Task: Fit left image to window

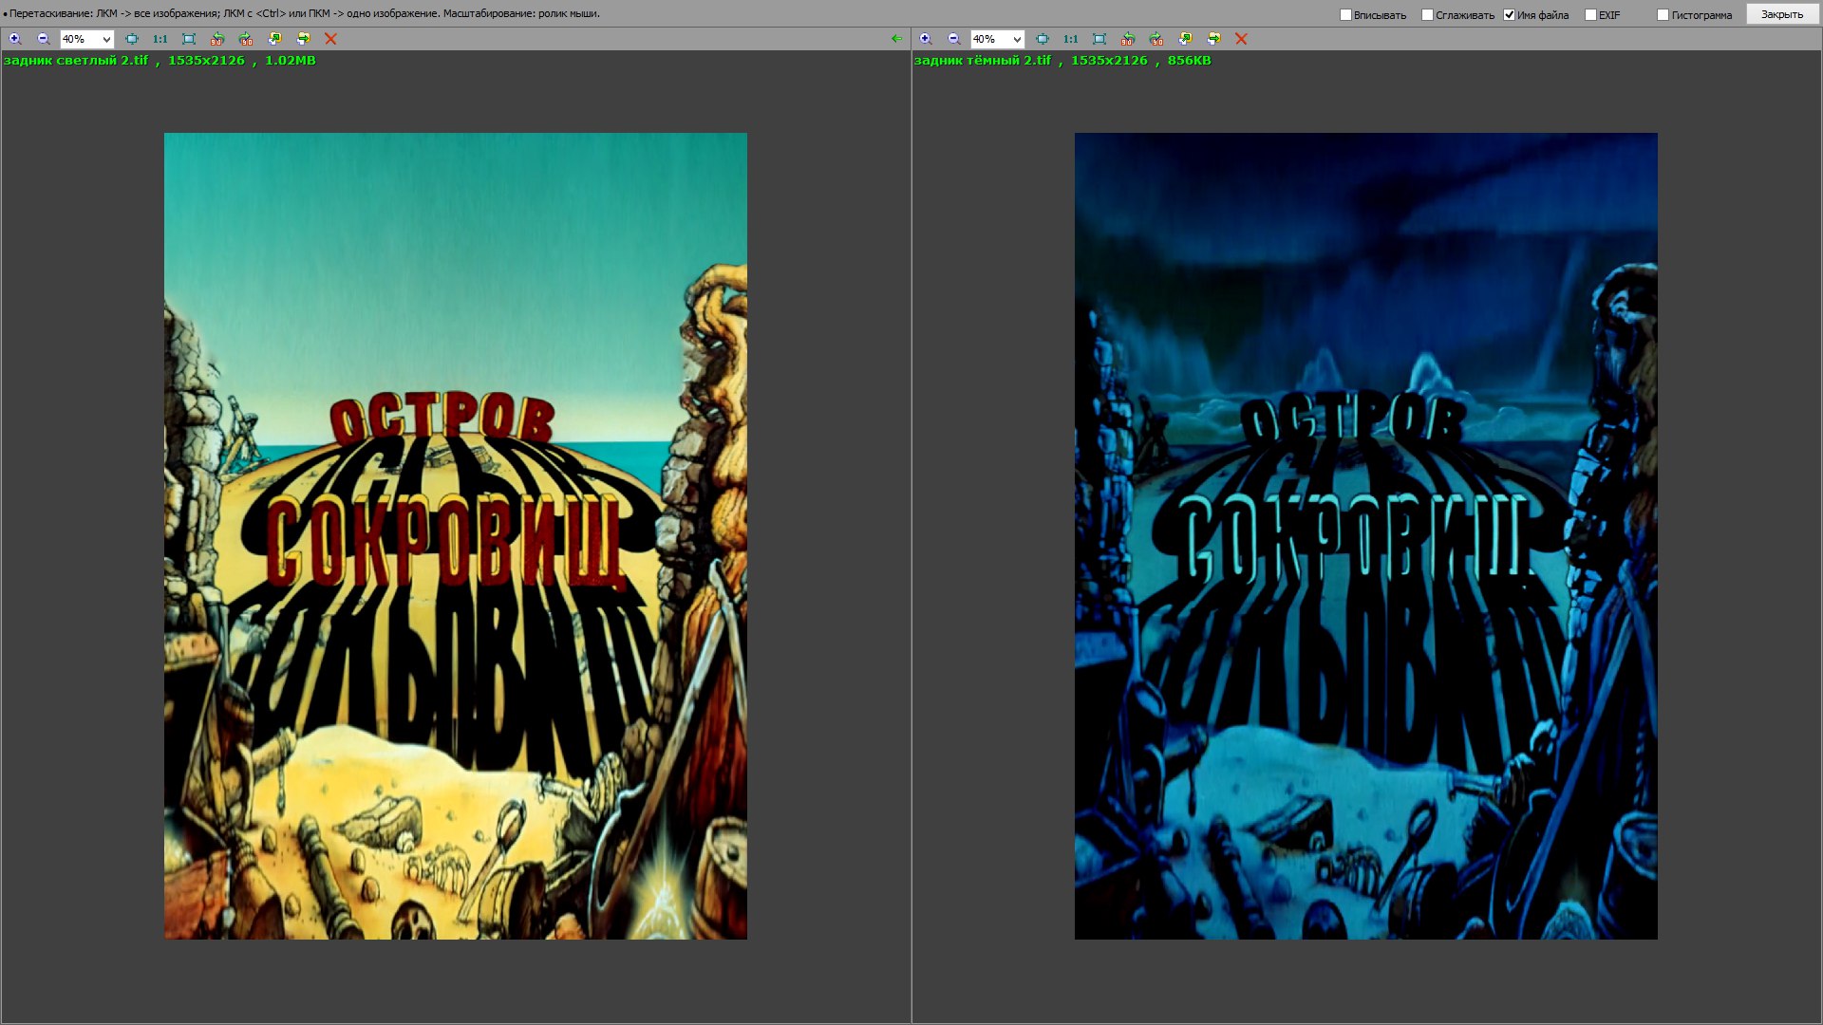Action: pyautogui.click(x=132, y=39)
